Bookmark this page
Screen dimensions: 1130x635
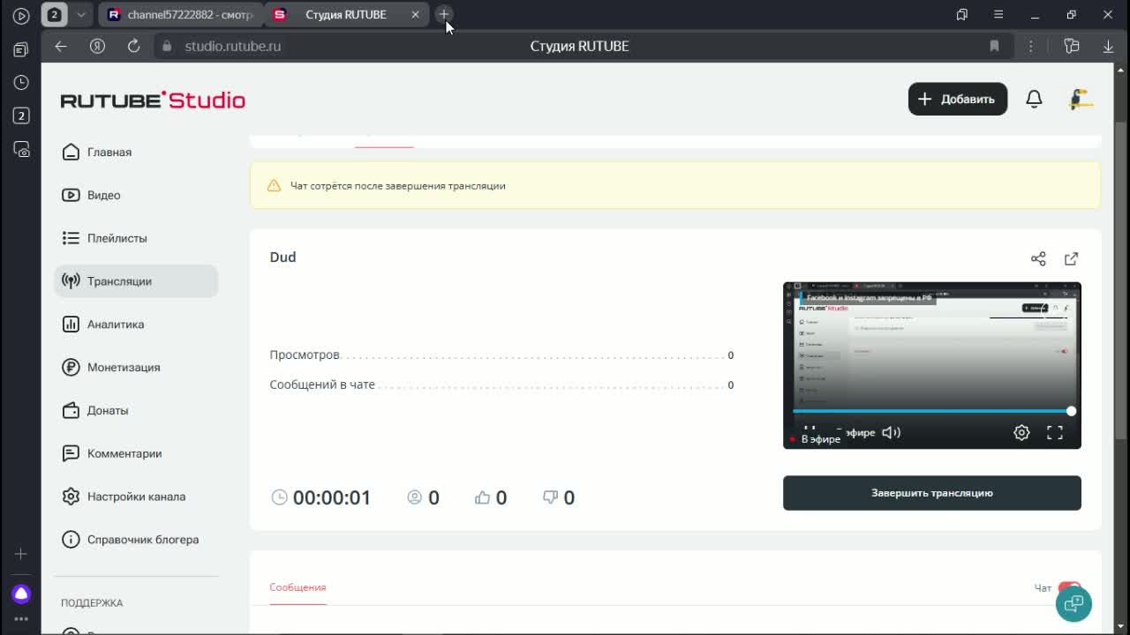(x=994, y=46)
